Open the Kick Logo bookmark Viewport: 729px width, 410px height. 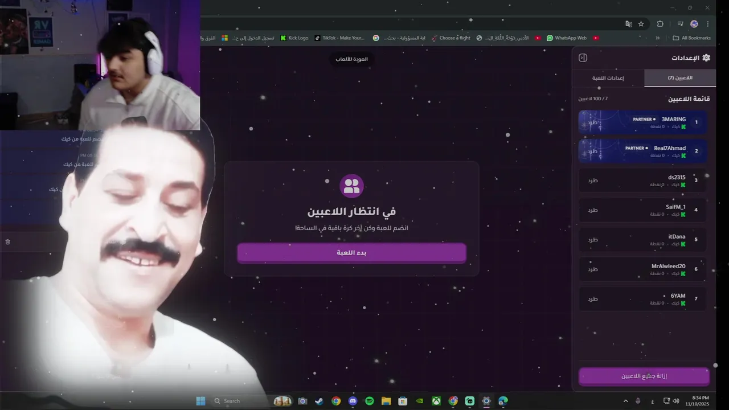click(294, 38)
